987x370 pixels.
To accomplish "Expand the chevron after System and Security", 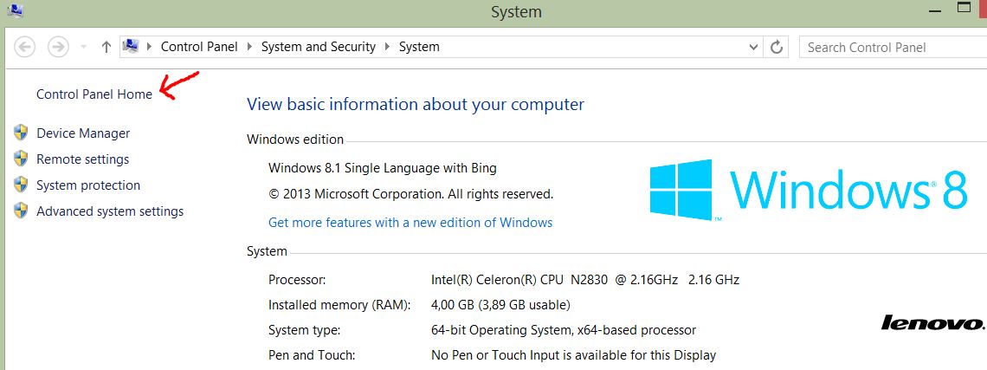I will click(387, 47).
